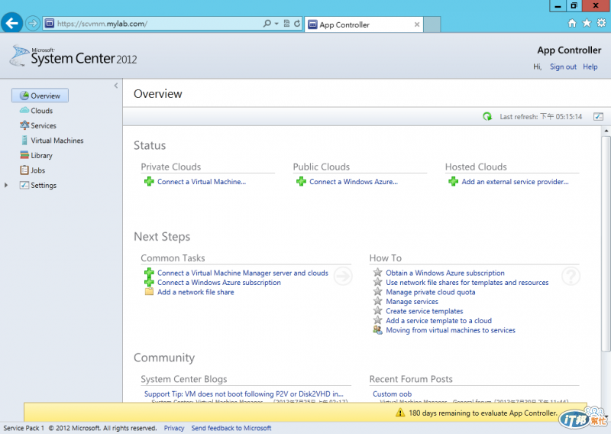This screenshot has width=611, height=434.
Task: Open the Obtain a Windows Azure subscription how-to link
Action: click(x=445, y=273)
